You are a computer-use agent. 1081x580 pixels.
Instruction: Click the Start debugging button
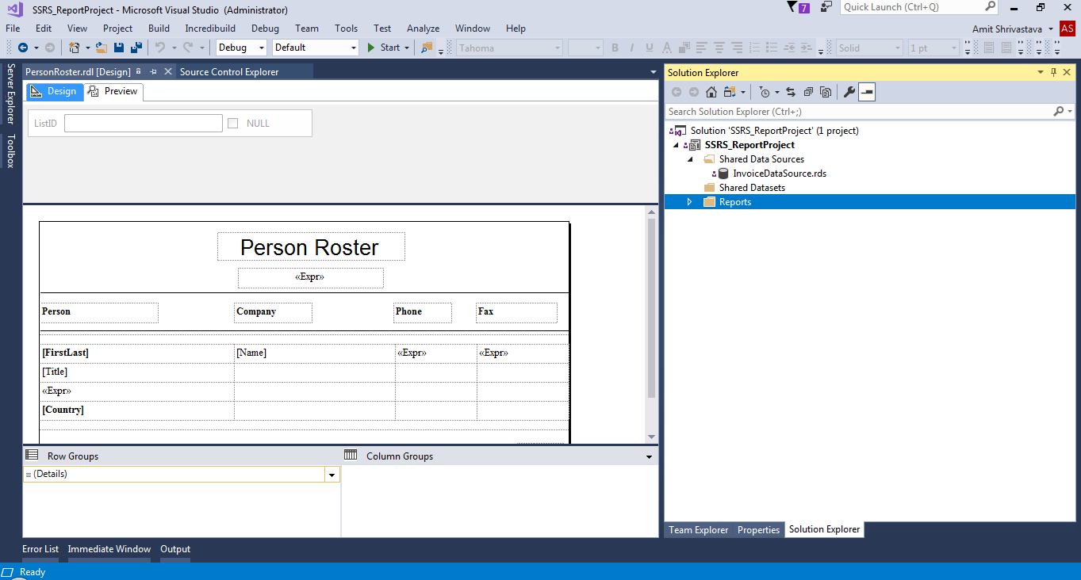pos(383,48)
